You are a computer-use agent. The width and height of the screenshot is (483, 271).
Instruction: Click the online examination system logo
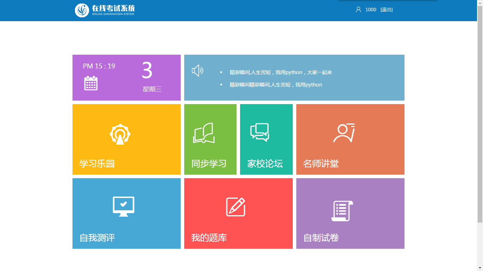point(105,10)
